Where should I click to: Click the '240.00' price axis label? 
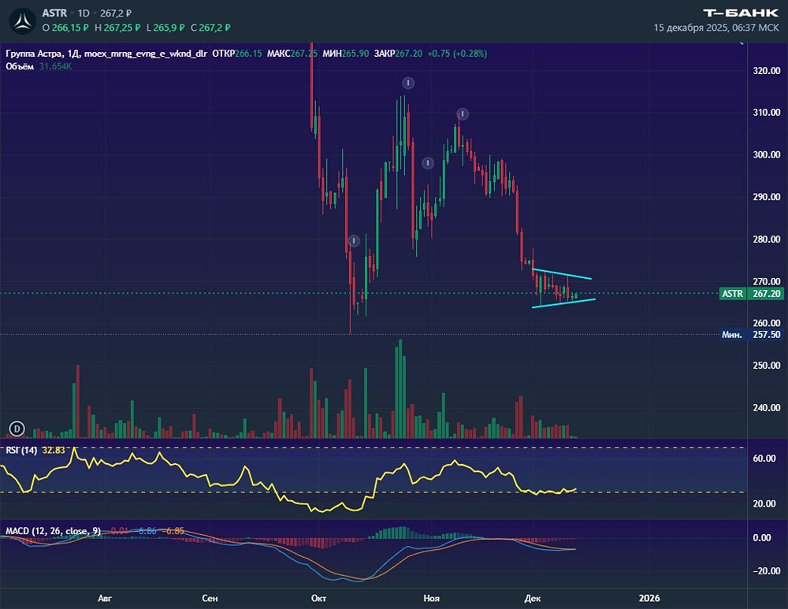click(767, 407)
